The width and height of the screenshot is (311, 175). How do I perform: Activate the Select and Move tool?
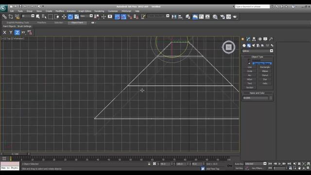[x=64, y=17]
